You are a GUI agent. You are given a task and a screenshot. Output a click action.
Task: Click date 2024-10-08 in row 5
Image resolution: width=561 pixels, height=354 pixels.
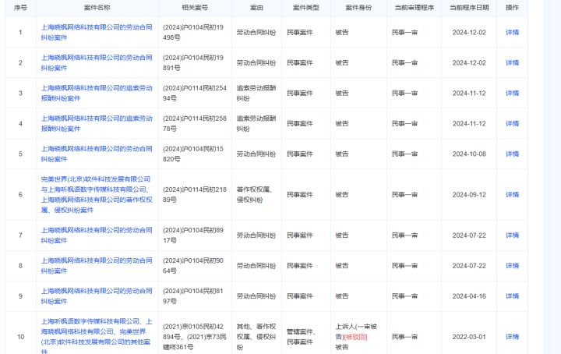click(469, 154)
